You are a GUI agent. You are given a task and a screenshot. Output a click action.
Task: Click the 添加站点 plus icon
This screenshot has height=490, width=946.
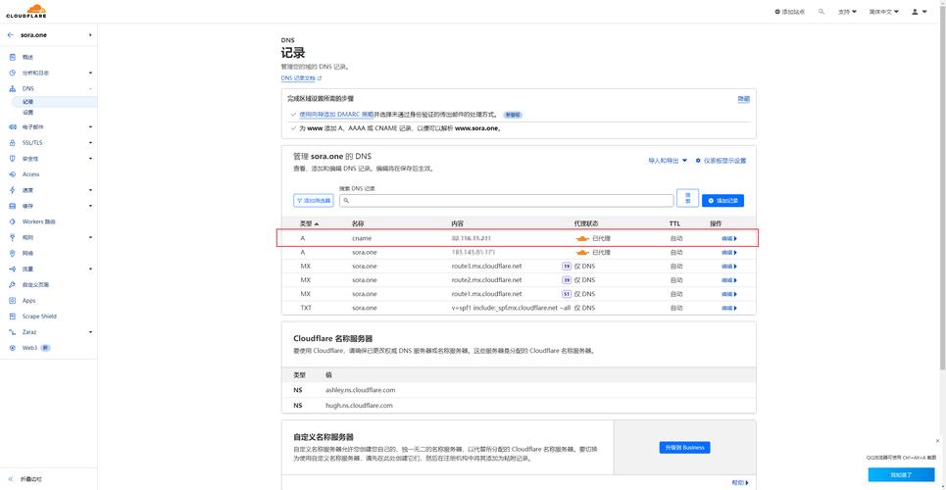click(777, 12)
